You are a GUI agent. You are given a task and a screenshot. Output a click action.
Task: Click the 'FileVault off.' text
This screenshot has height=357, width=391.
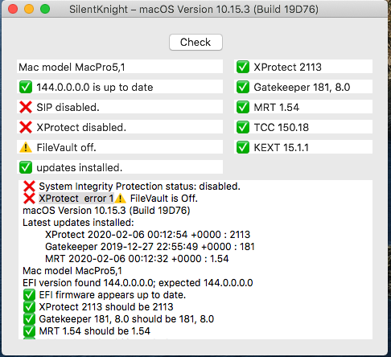[66, 148]
